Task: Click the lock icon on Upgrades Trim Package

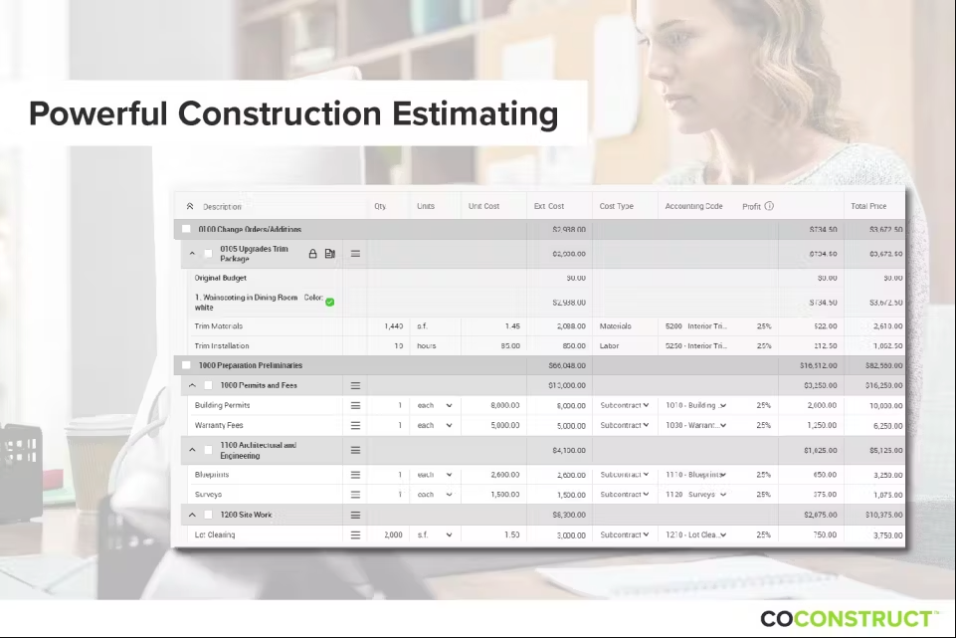Action: (x=313, y=254)
